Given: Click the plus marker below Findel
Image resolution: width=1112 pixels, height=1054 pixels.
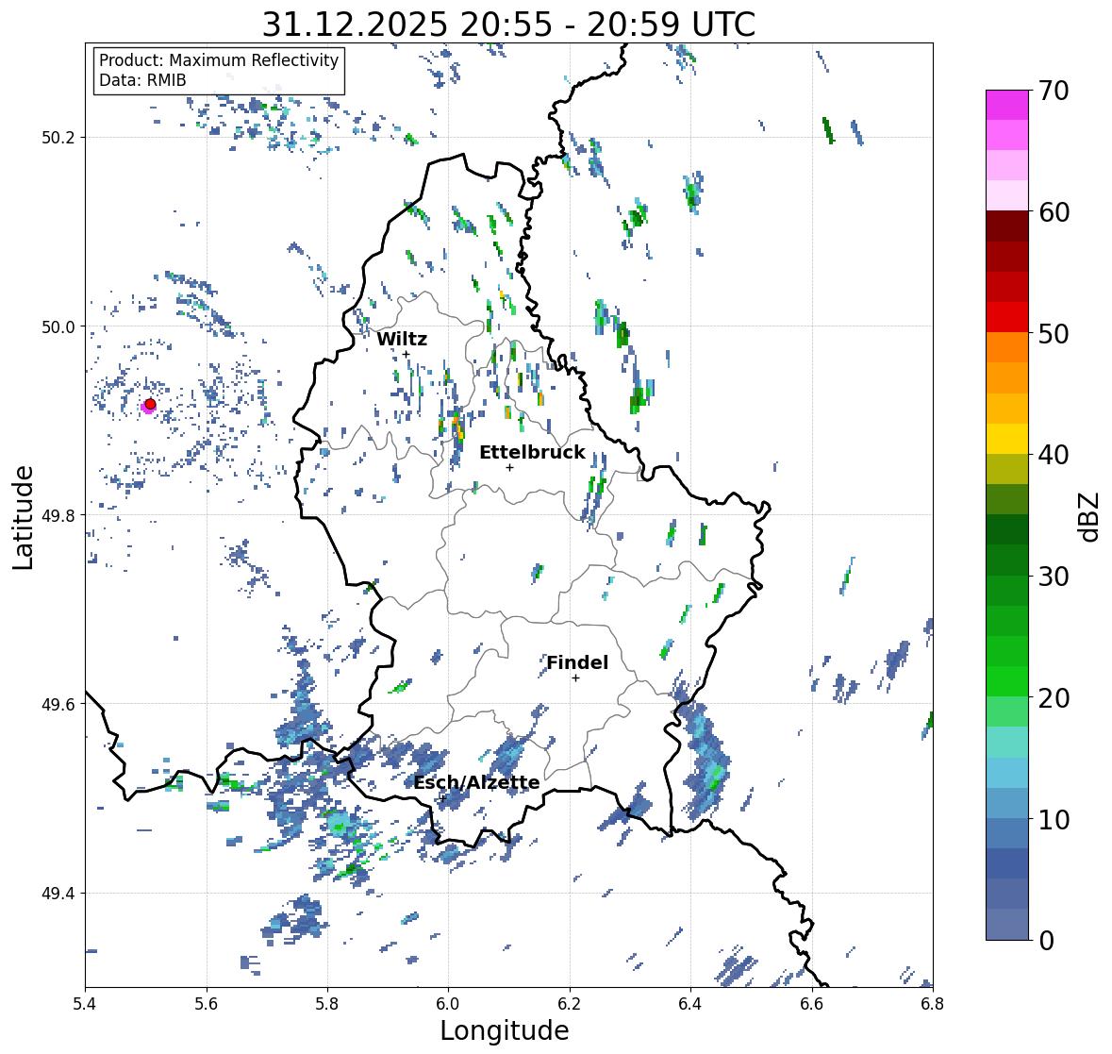Looking at the screenshot, I should 576,678.
